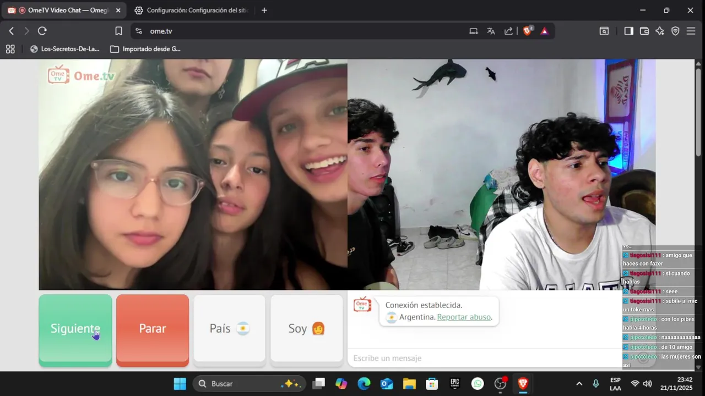Click the OmeTV avatar in chat
Image resolution: width=705 pixels, height=396 pixels.
pyautogui.click(x=362, y=305)
